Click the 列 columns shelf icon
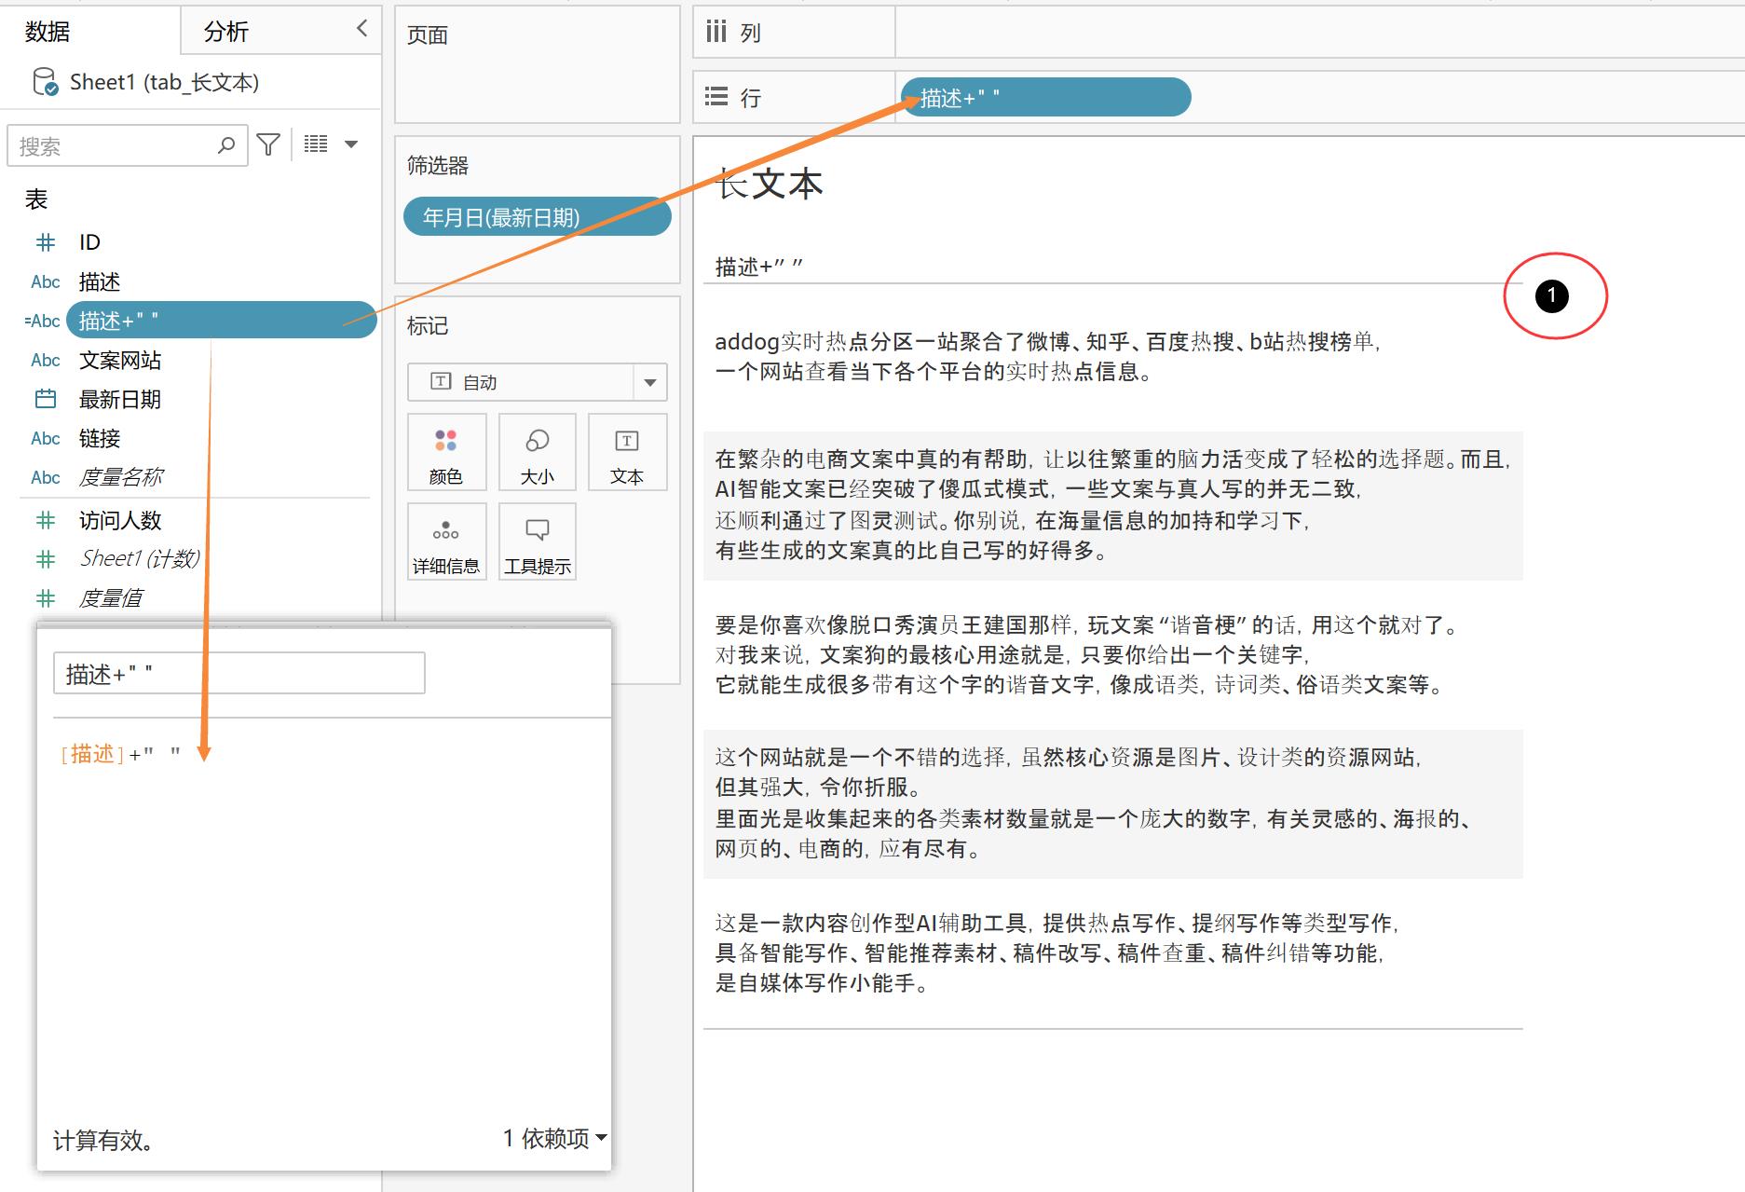Screen dimensions: 1745x1192 (x=716, y=32)
